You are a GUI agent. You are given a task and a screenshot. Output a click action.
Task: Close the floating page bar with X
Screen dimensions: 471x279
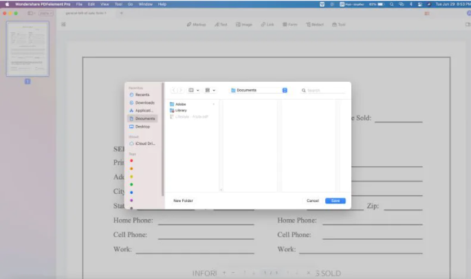click(308, 273)
